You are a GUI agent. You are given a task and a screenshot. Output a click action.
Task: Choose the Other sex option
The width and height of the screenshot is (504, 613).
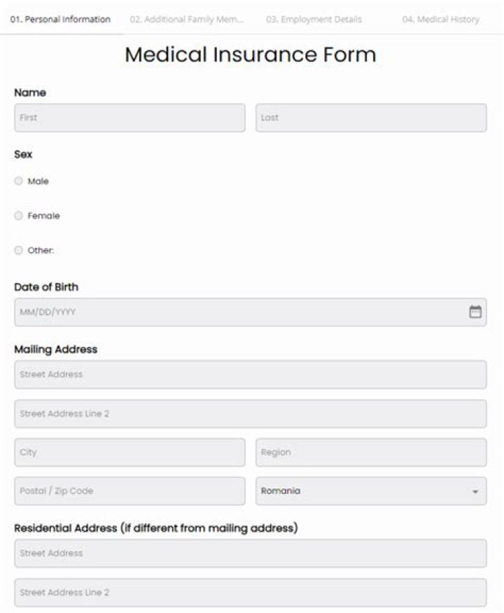18,249
